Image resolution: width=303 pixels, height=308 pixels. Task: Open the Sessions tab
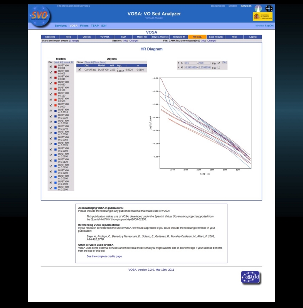coord(50,37)
